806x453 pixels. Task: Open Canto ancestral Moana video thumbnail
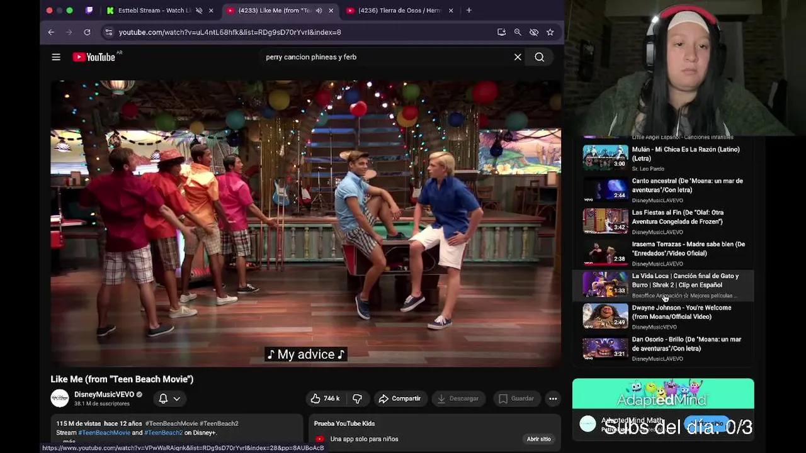(x=605, y=189)
